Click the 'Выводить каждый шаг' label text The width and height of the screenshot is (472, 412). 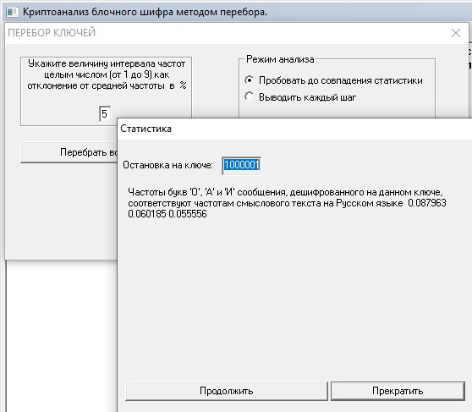pos(307,97)
